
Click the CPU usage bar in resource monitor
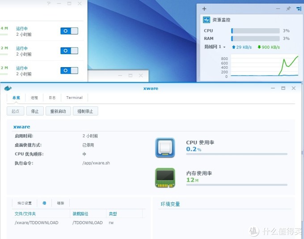(255, 31)
